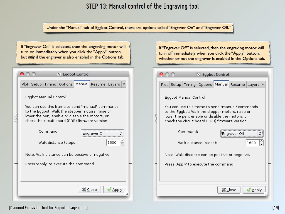
Task: Click Apply to turn the engraver off
Action: 254,190
